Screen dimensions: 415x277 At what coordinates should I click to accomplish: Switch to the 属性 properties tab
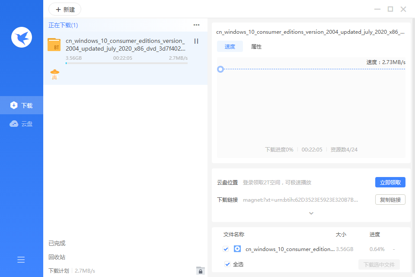tap(256, 47)
